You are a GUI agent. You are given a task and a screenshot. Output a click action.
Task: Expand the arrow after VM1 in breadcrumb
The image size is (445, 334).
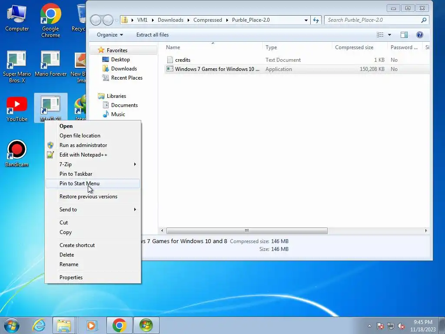pos(153,20)
